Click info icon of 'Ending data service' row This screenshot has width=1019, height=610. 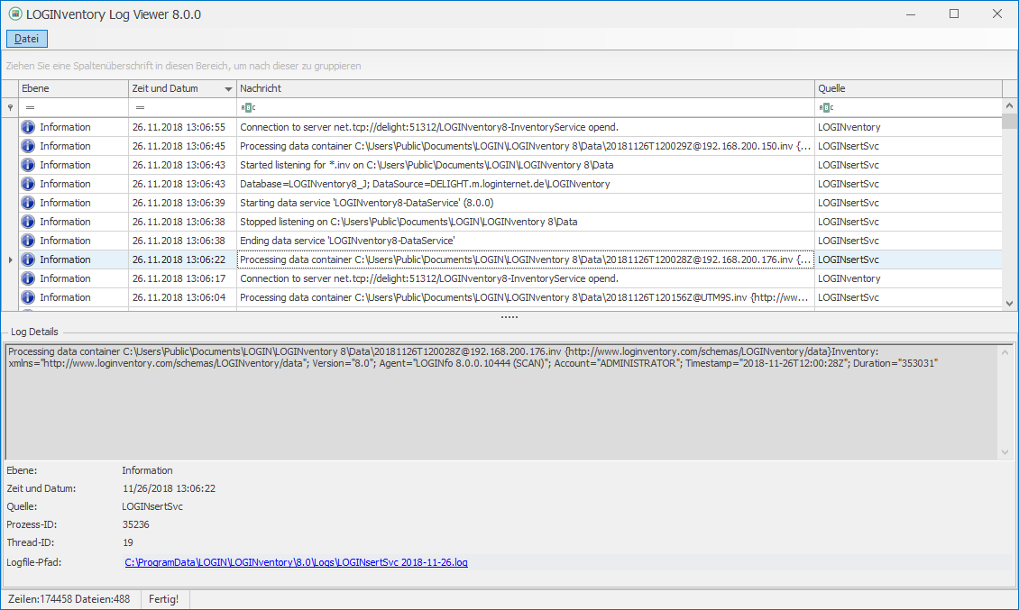pos(28,241)
